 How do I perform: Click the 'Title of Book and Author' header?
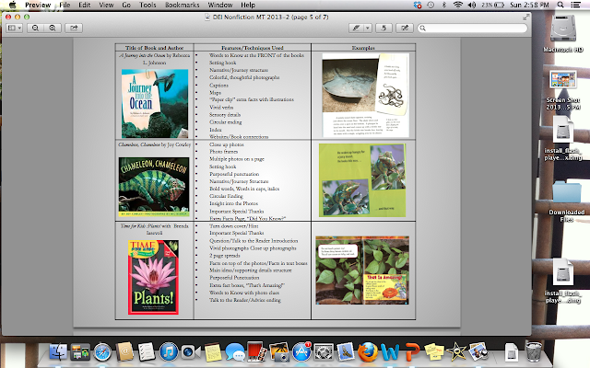pyautogui.click(x=154, y=48)
